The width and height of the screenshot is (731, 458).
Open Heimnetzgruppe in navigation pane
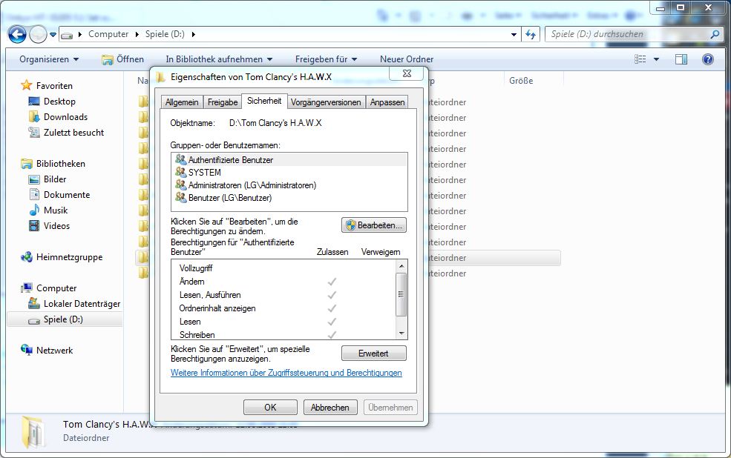[69, 257]
